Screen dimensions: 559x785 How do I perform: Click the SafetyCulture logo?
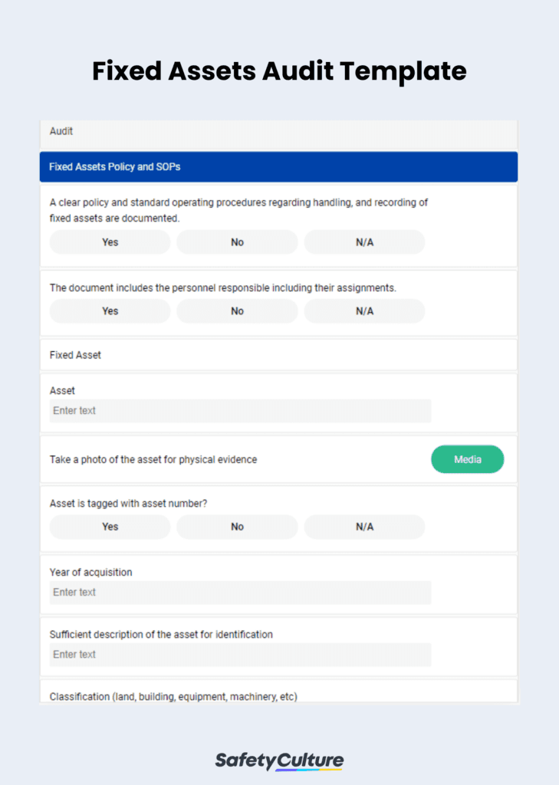279,760
